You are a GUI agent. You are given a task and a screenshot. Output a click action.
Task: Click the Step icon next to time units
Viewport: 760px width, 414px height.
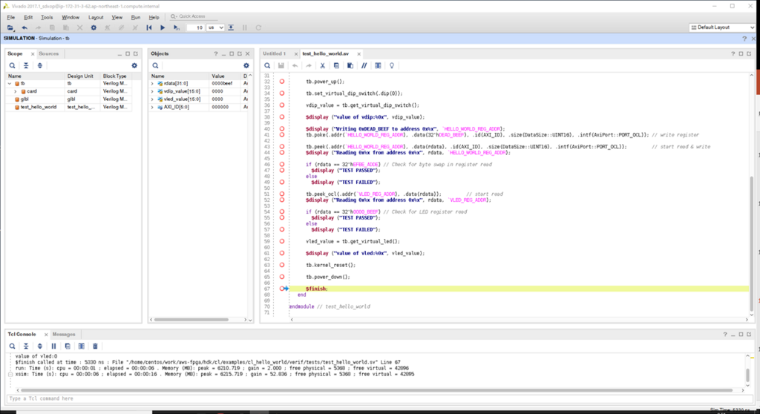coord(231,27)
